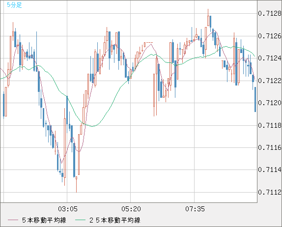
Task: Select the 0.7116 price axis label
Action: (270, 147)
